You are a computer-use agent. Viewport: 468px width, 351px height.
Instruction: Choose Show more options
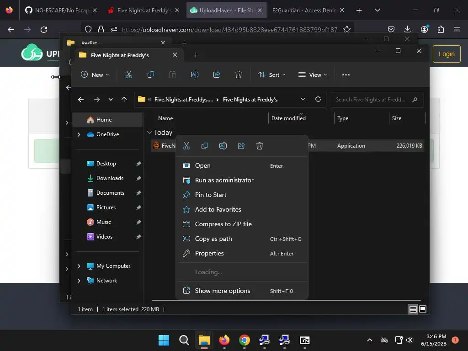pyautogui.click(x=242, y=291)
